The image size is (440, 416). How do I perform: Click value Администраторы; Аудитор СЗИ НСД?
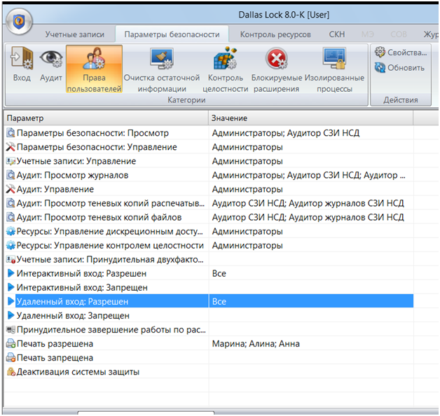click(286, 132)
